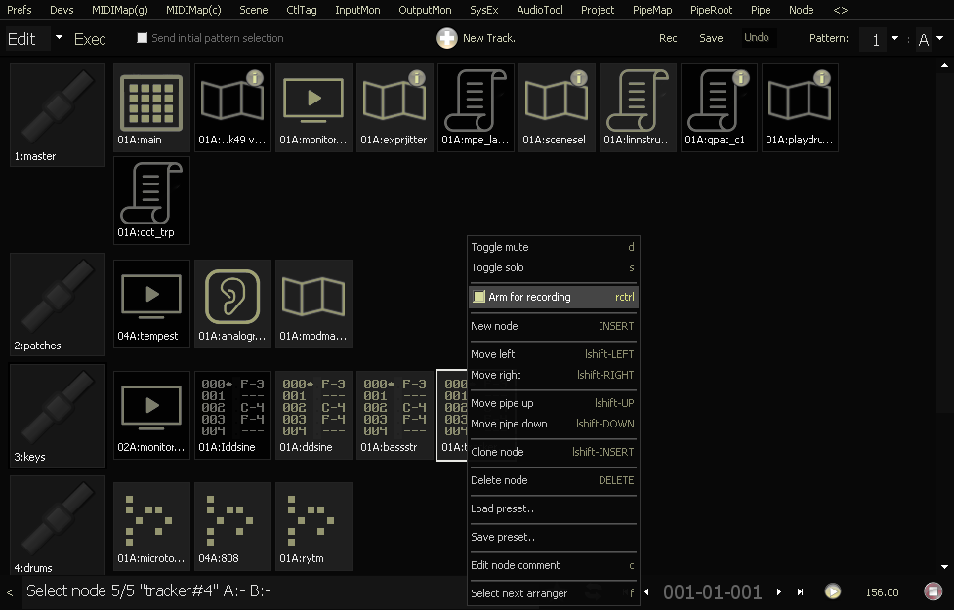
Task: Open the AudioTool menu
Action: click(539, 10)
